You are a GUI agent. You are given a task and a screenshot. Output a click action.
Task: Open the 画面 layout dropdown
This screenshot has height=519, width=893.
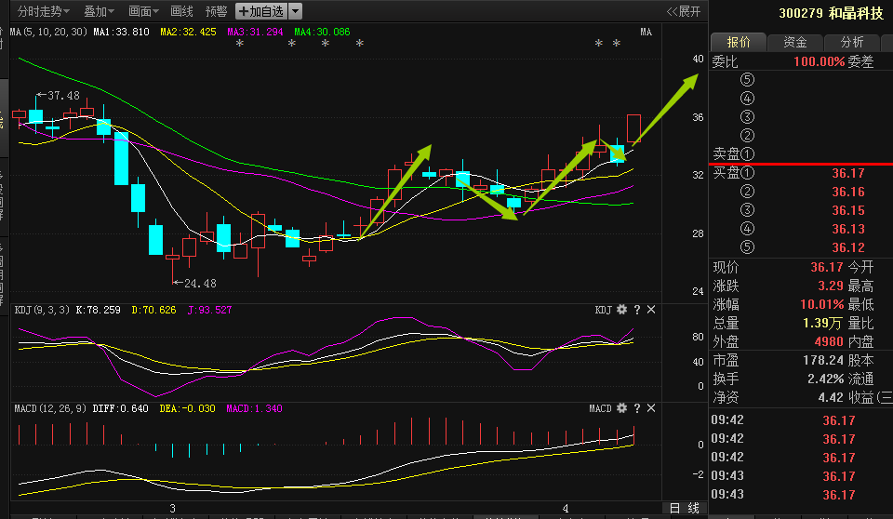tap(143, 11)
